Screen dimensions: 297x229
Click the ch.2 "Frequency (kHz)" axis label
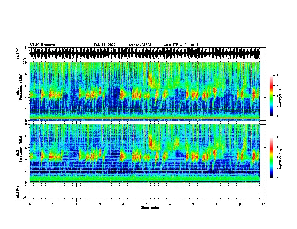(21, 149)
